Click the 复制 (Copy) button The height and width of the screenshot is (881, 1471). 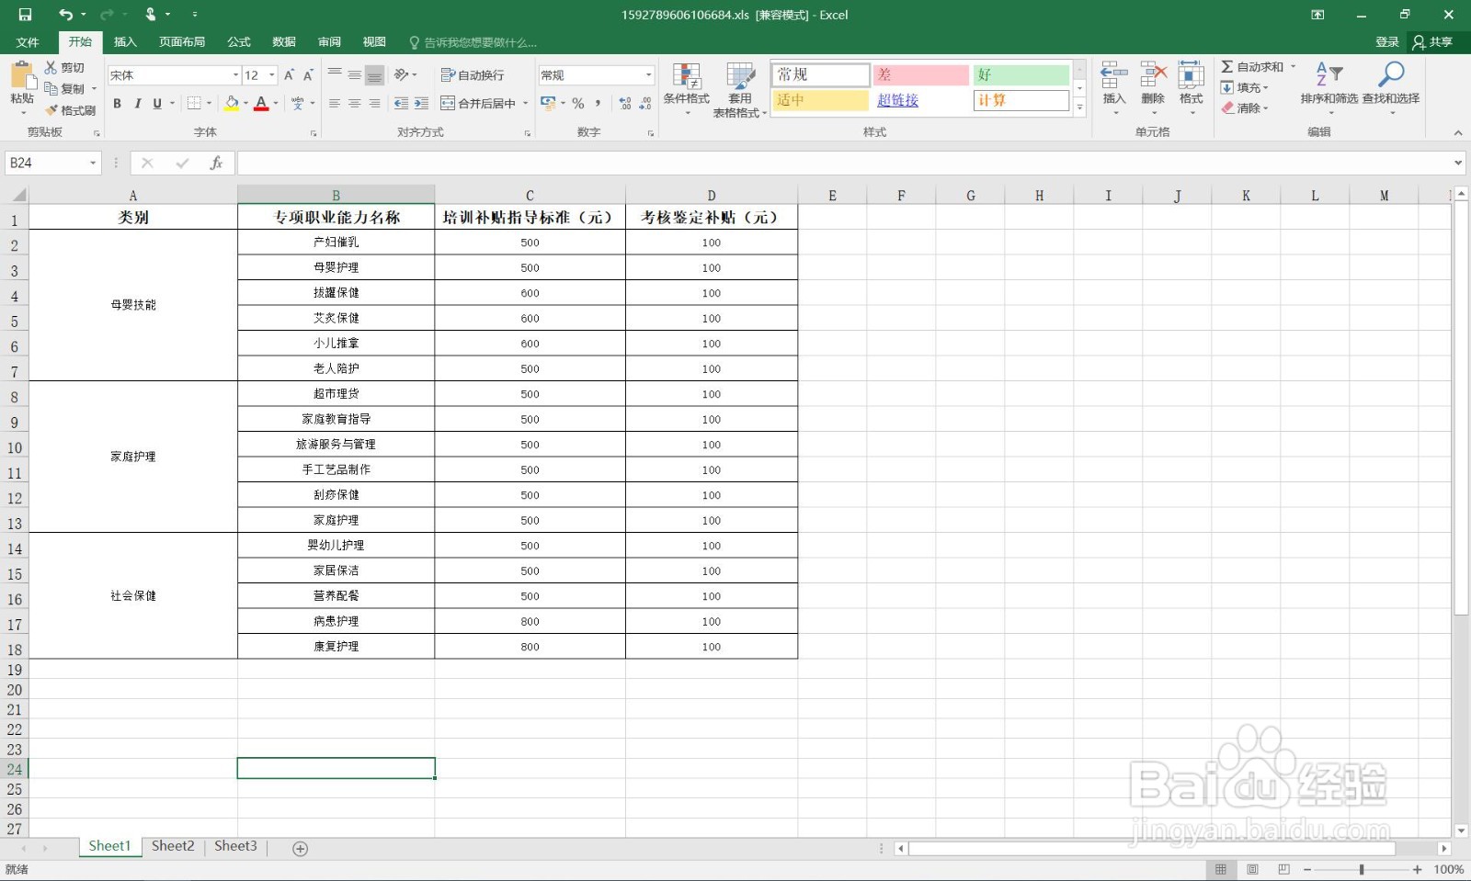(x=64, y=89)
